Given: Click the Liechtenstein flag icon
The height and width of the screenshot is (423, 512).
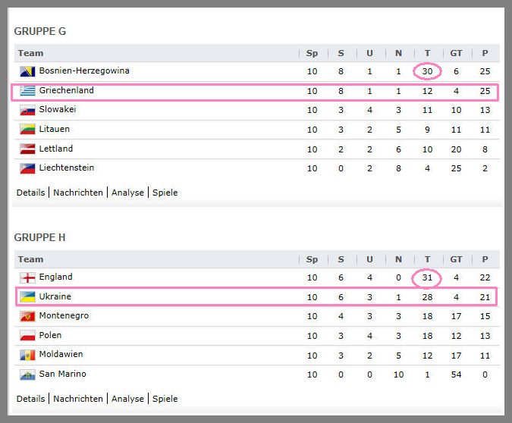Looking at the screenshot, I should point(27,168).
